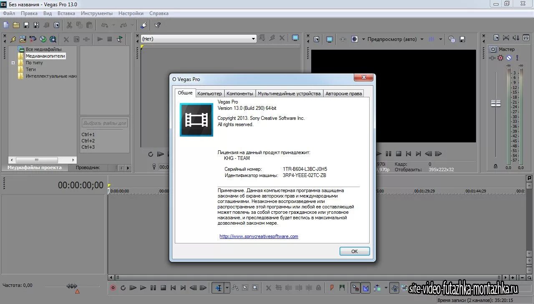Toggle automatic crossfades
The image size is (534, 304).
pyautogui.click(x=366, y=288)
